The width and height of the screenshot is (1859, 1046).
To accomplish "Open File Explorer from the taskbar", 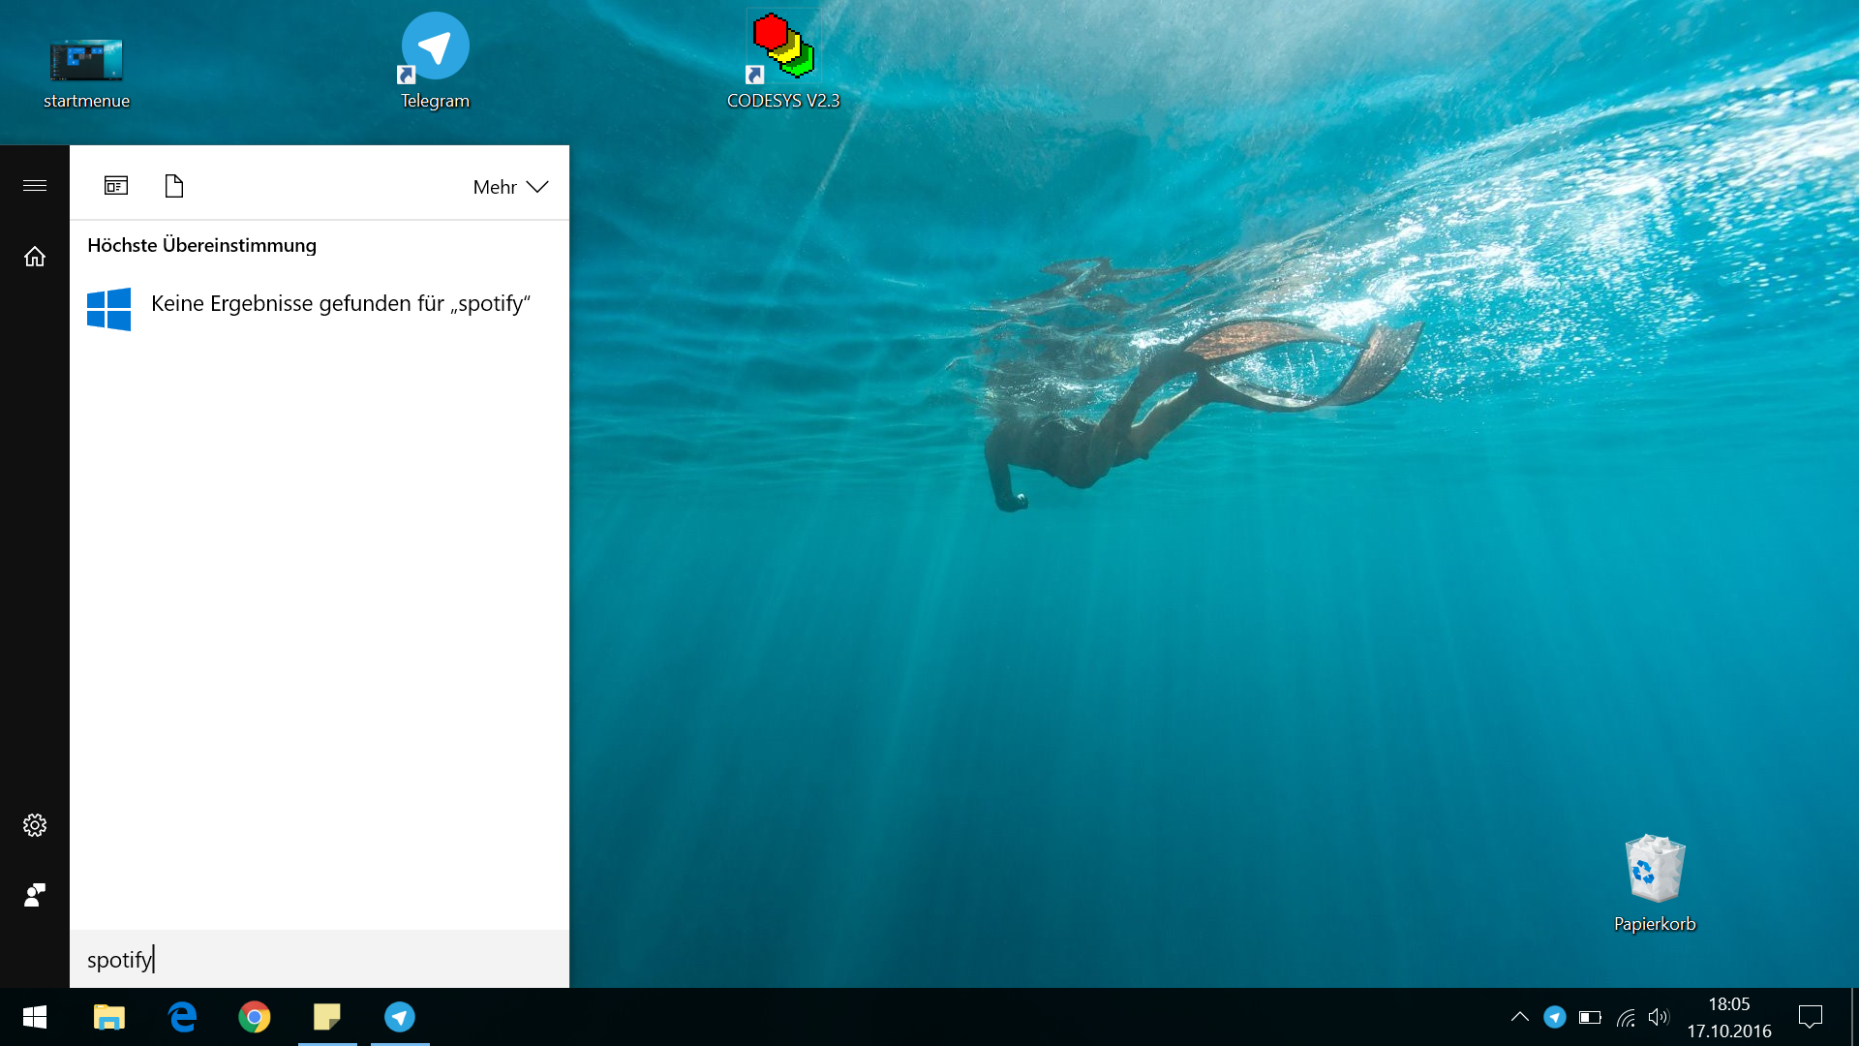I will (x=108, y=1017).
